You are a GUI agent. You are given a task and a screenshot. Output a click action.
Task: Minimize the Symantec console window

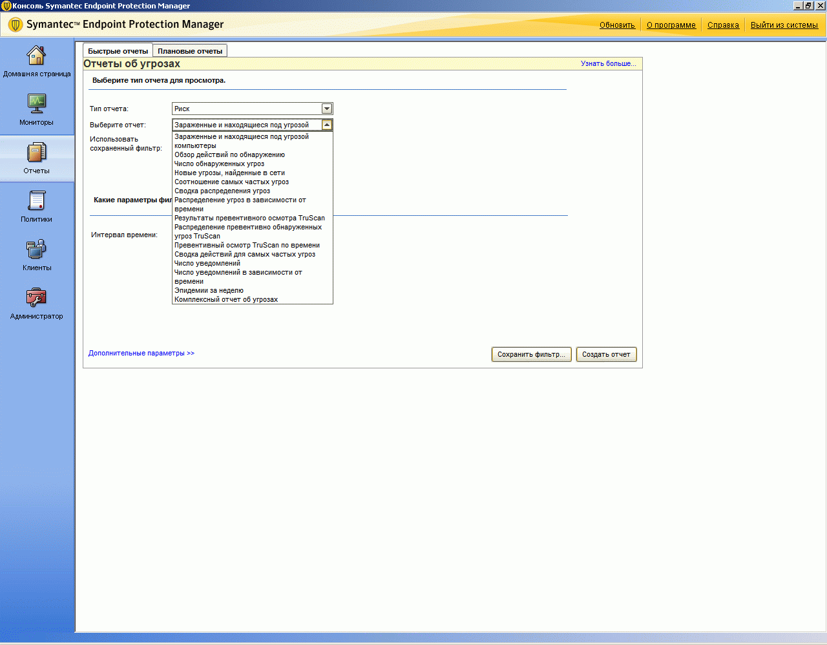click(x=798, y=5)
